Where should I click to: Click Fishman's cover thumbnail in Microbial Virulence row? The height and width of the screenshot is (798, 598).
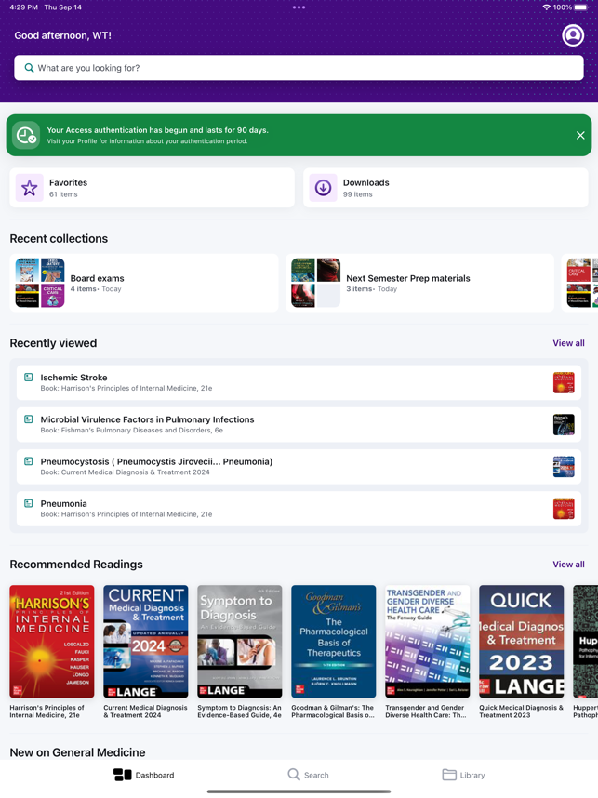click(x=564, y=424)
